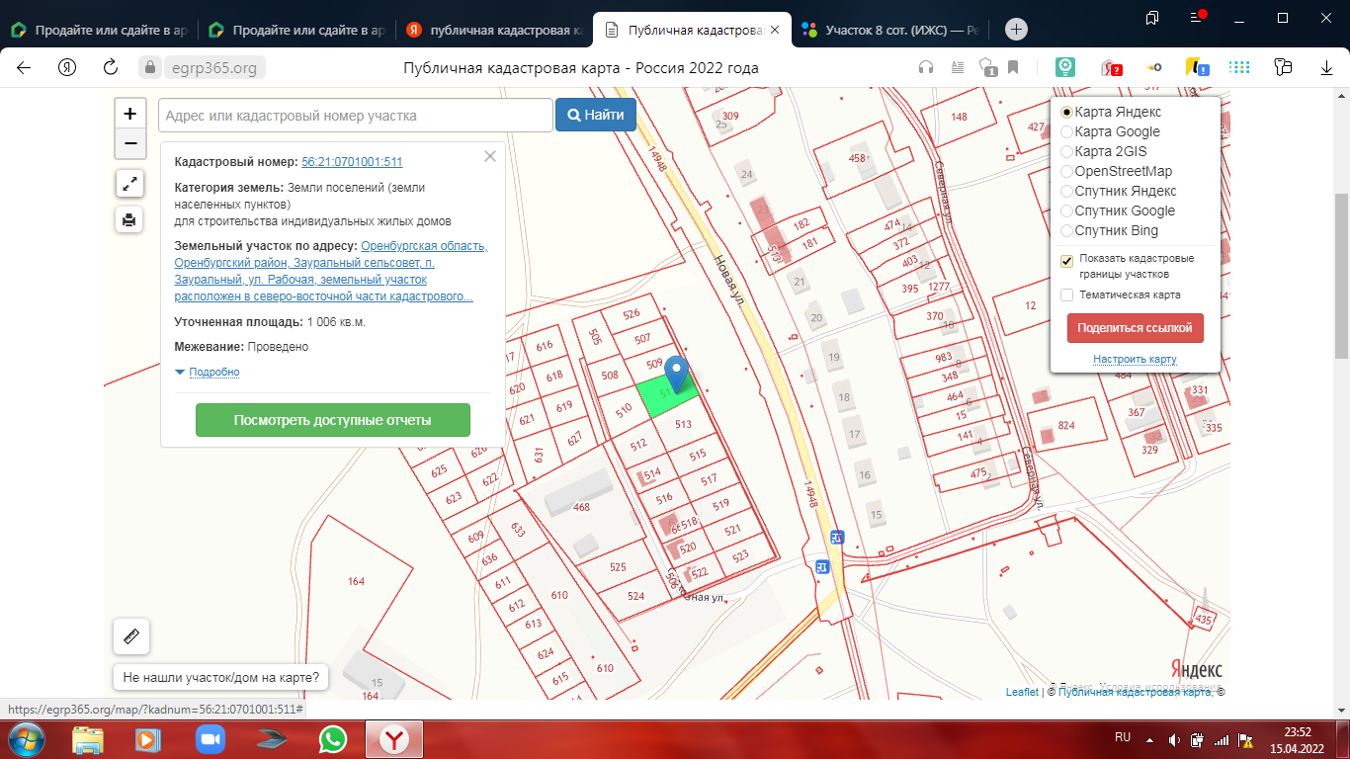
Task: Click Посмотреть доступные отчеты button
Action: pyautogui.click(x=332, y=420)
